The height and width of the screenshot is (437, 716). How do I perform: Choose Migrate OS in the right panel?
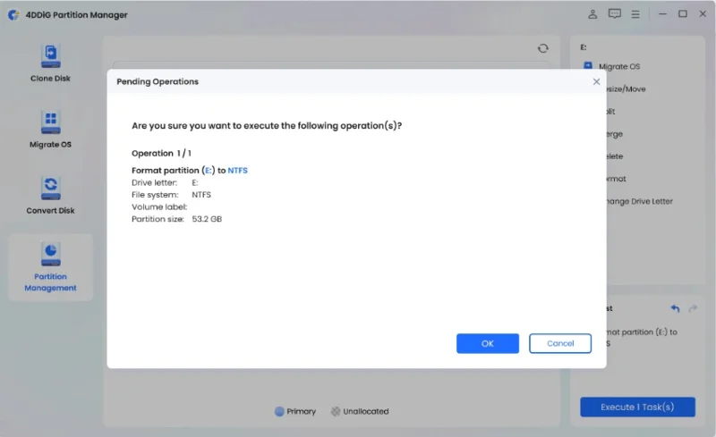click(618, 67)
